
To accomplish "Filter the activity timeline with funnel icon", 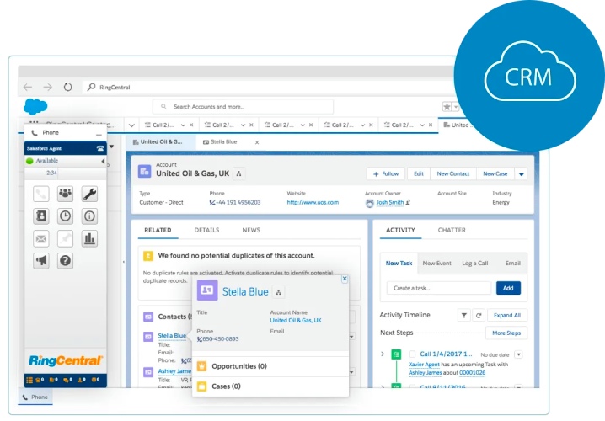I will tap(464, 316).
